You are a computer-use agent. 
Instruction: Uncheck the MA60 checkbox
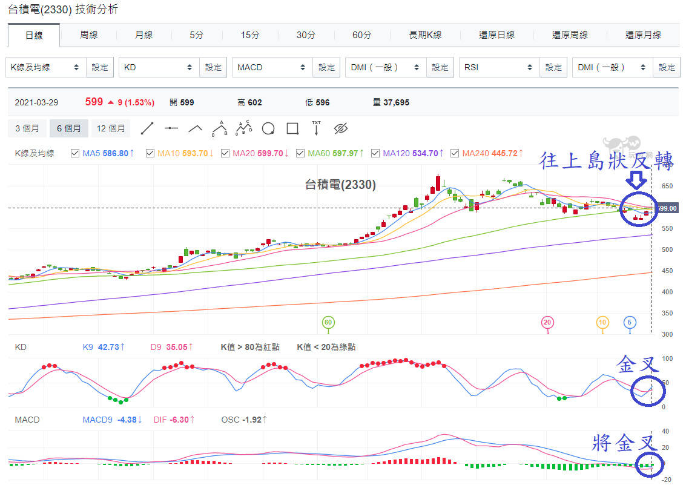tap(300, 153)
